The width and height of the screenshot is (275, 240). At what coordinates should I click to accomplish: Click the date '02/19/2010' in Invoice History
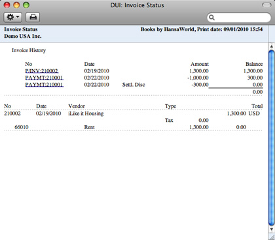[x=96, y=71]
